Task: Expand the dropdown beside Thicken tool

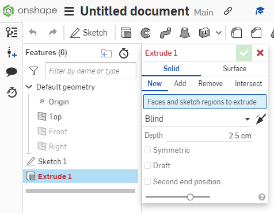Action: 219,33
